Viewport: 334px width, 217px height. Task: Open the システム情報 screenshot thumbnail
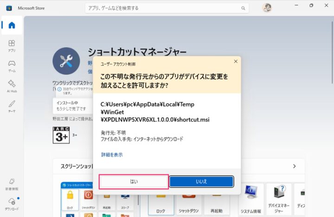coord(251,198)
